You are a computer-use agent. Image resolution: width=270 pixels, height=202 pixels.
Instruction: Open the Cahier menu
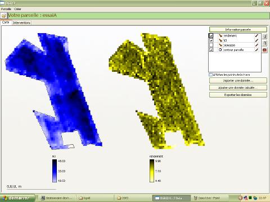point(17,9)
